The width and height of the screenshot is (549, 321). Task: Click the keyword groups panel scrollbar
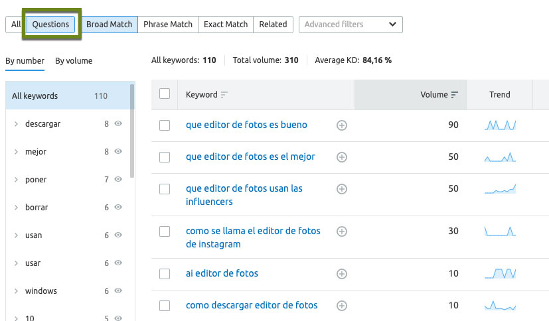click(132, 131)
